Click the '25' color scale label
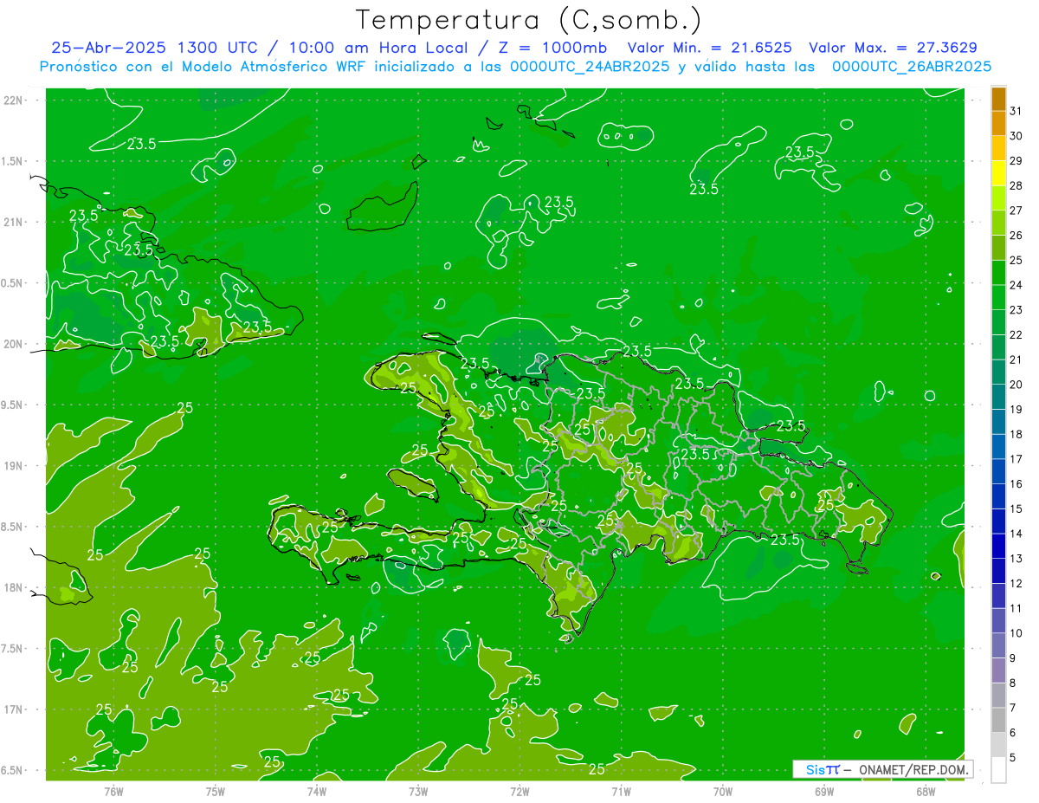The image size is (1039, 803). pos(1016,260)
